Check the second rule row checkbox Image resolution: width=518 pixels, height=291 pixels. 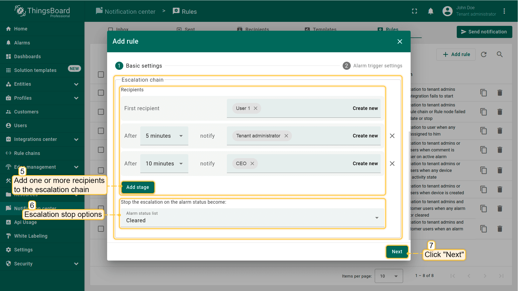pyautogui.click(x=101, y=112)
